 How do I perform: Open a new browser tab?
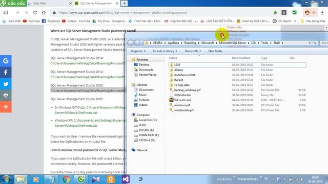coord(124,4)
